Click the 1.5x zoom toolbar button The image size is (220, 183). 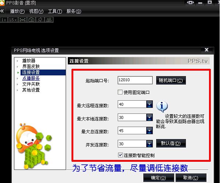[x=13, y=20]
